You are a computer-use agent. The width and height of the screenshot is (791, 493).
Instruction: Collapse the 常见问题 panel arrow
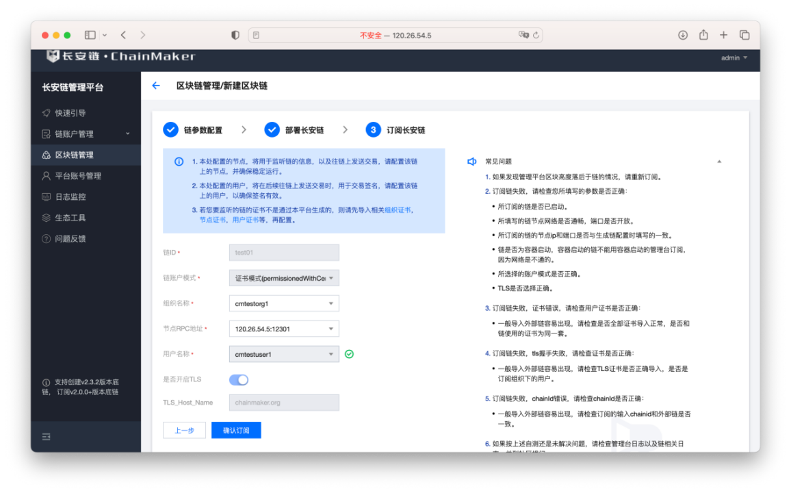(x=719, y=162)
